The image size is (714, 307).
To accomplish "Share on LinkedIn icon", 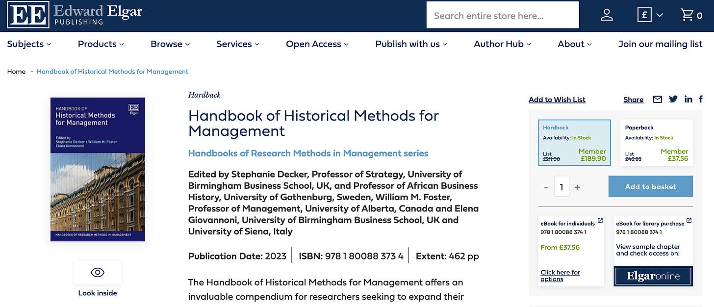I will coord(688,99).
